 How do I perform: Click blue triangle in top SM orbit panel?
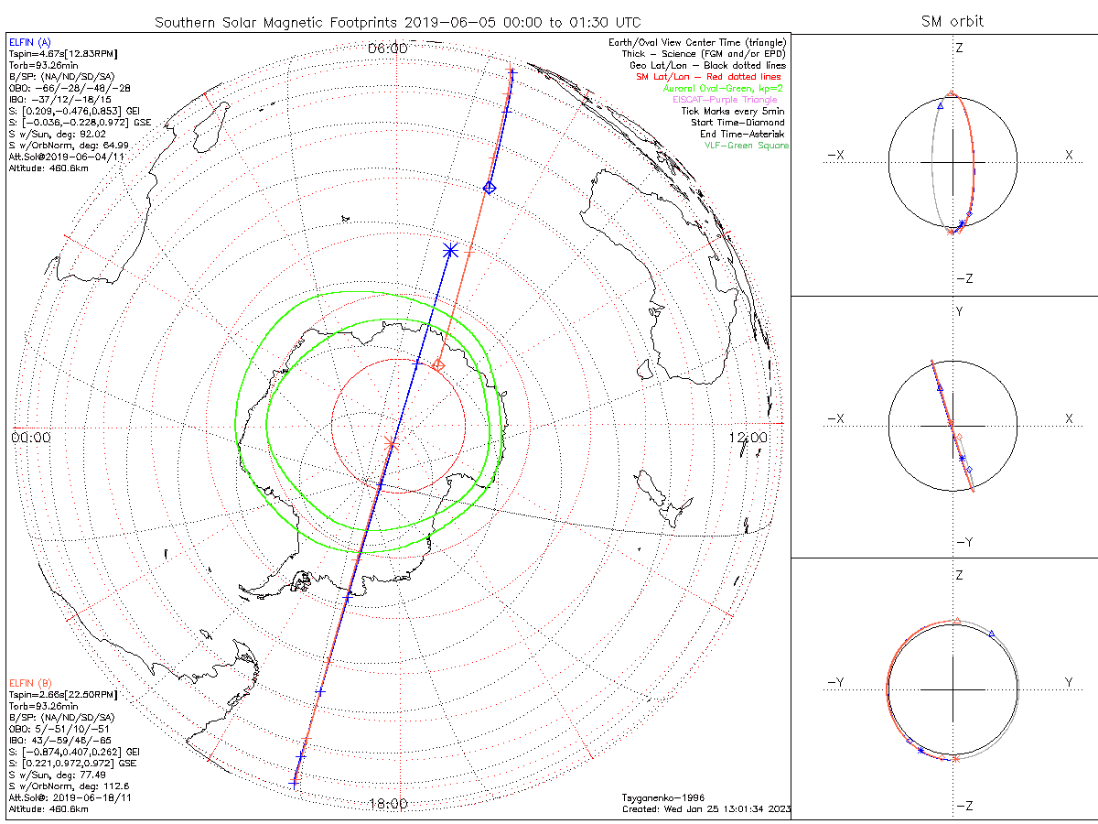coord(940,106)
